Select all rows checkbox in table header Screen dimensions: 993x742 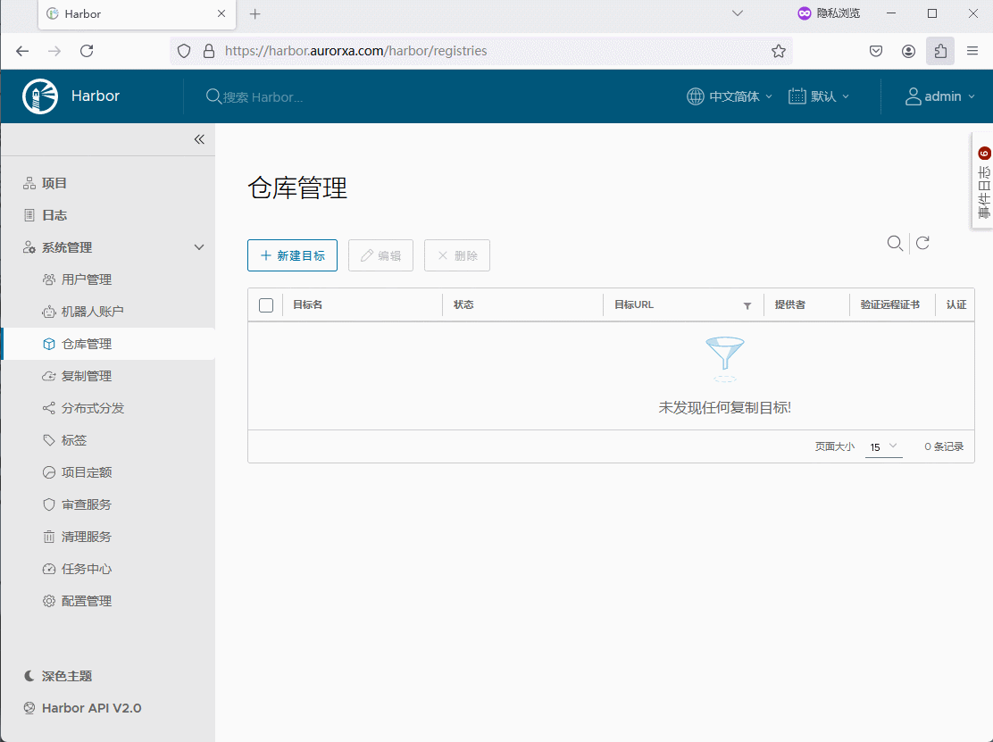click(x=266, y=305)
